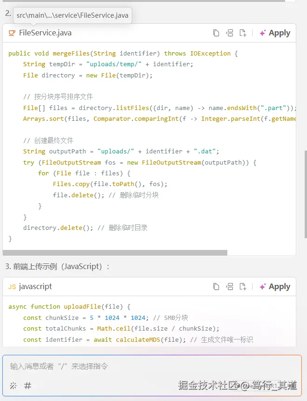307x401 pixels.
Task: Create new file from FileService.java code
Action: (243, 33)
